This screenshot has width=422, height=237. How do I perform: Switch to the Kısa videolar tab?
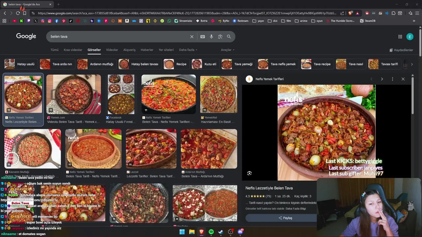pos(73,50)
